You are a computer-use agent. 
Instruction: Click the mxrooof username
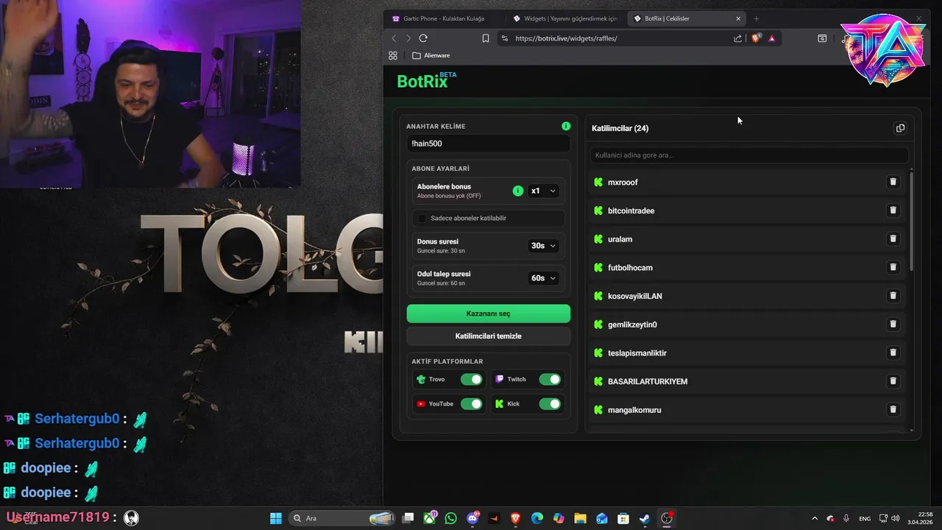(x=623, y=183)
